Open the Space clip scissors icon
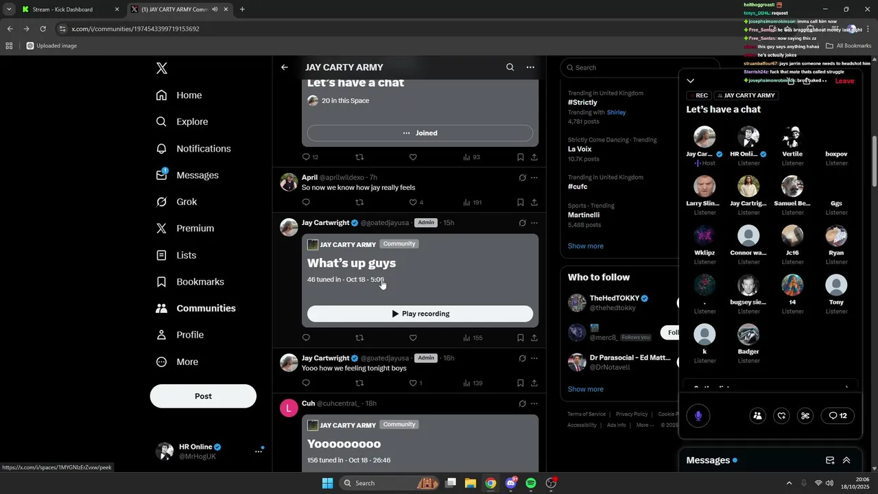This screenshot has height=494, width=878. (805, 416)
